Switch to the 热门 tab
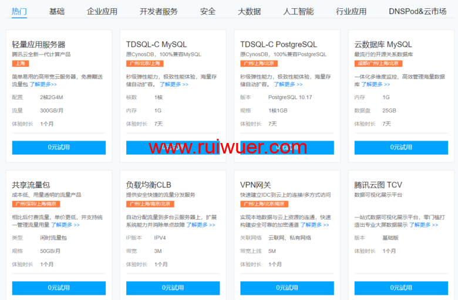Viewport: 458px width, 300px height. (19, 11)
